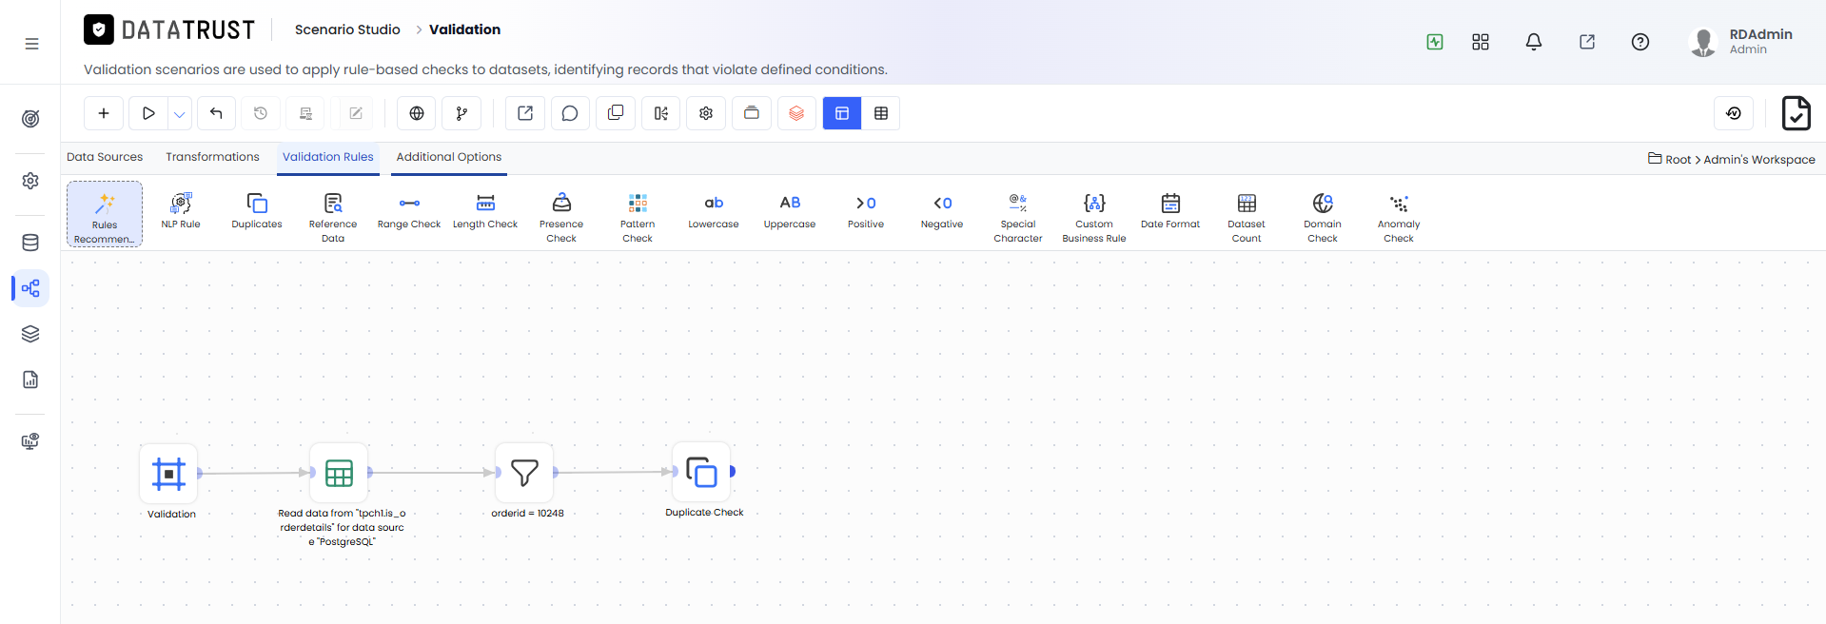
Task: Expand the run options dropdown arrow
Action: coord(179,114)
